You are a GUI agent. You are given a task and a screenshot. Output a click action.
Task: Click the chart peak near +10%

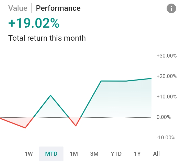[51, 95]
